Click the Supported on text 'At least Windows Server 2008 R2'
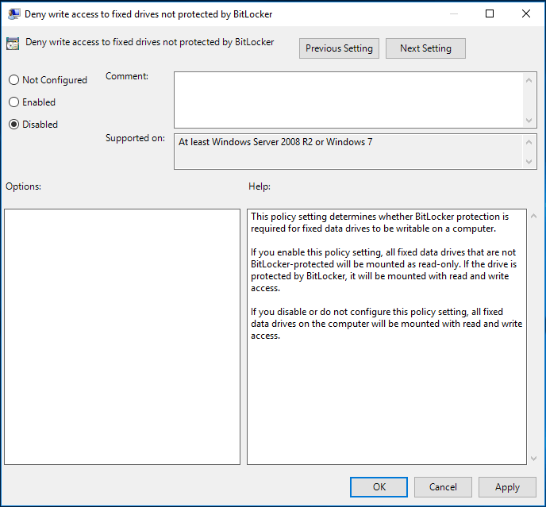 [x=245, y=142]
